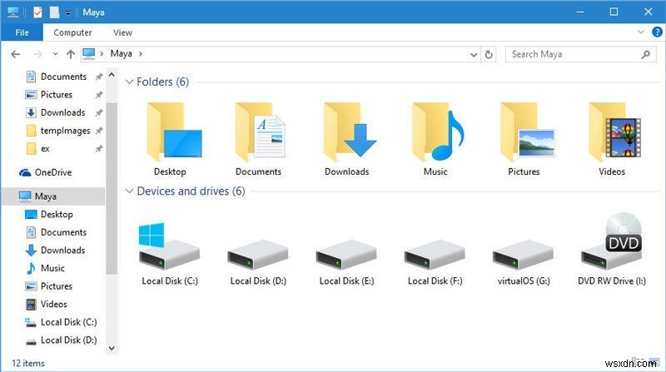Screen dimensions: 666x372
Task: Minimize the Maya window
Action: tap(580, 12)
